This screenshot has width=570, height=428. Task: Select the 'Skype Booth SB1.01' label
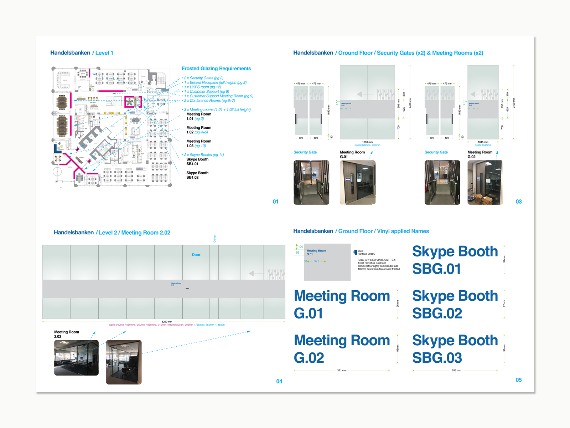click(197, 162)
